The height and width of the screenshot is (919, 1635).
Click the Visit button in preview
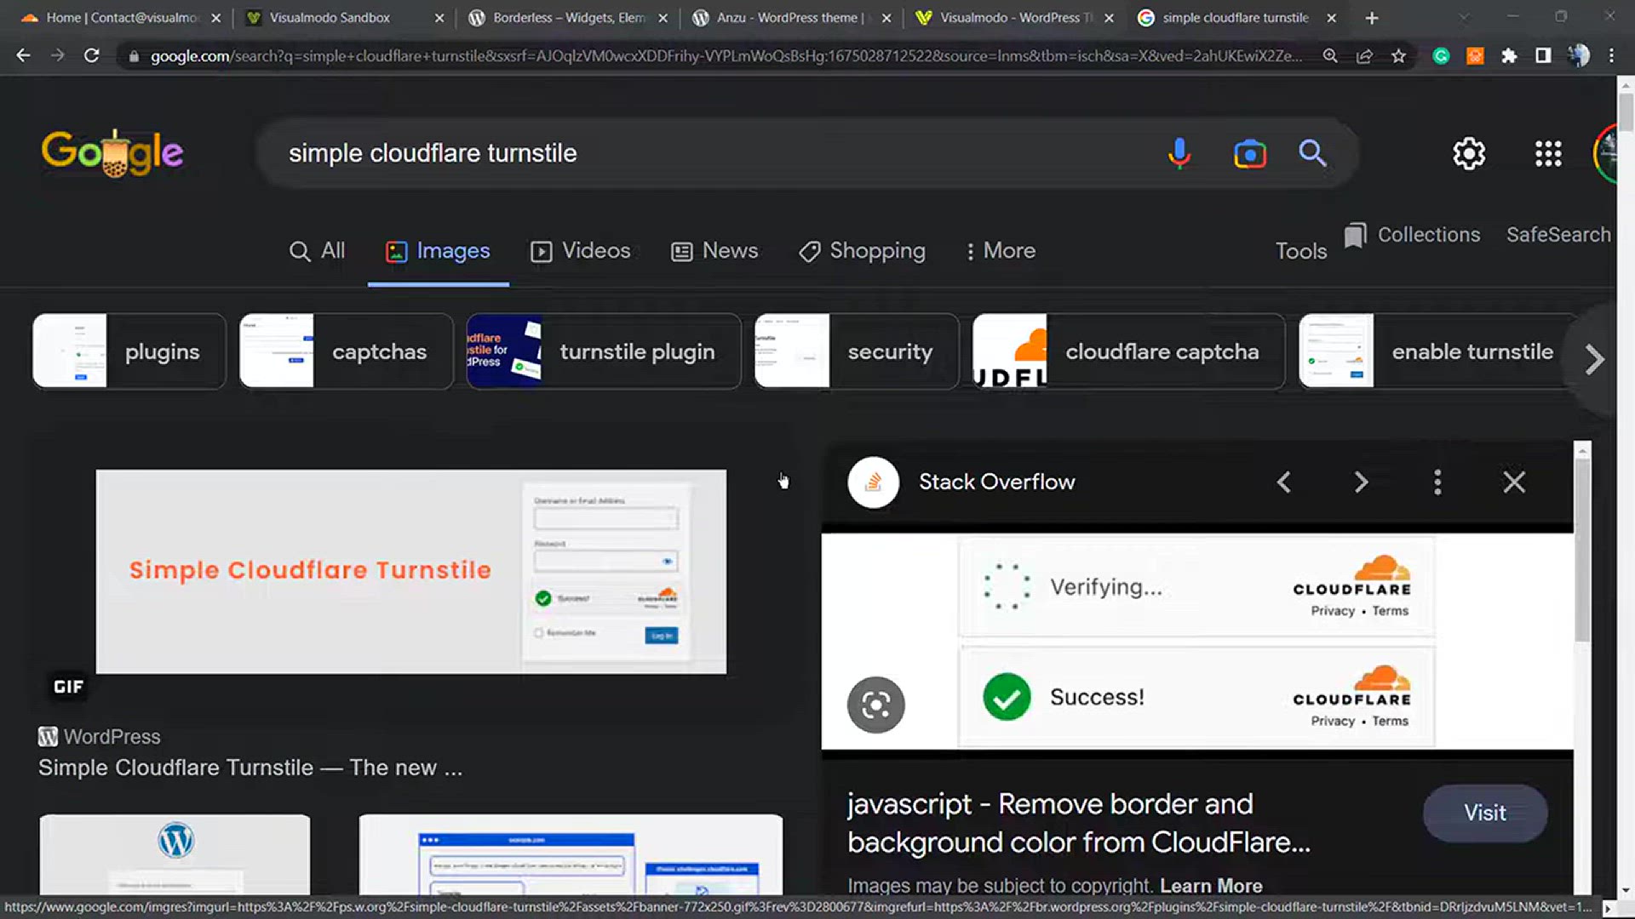[x=1485, y=813]
